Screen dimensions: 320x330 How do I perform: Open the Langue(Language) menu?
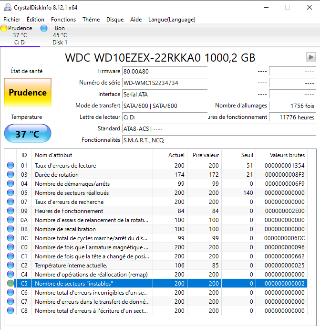[x=172, y=20]
